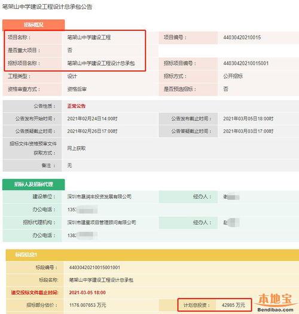The image size is (299, 314).
Task: Click section number 44030420210015001001
Action: (x=94, y=267)
